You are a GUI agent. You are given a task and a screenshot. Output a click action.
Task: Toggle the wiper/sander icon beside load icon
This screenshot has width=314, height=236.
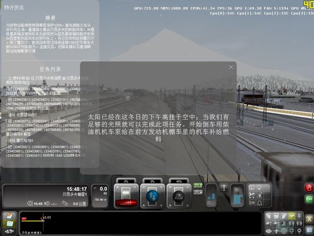coord(260,195)
